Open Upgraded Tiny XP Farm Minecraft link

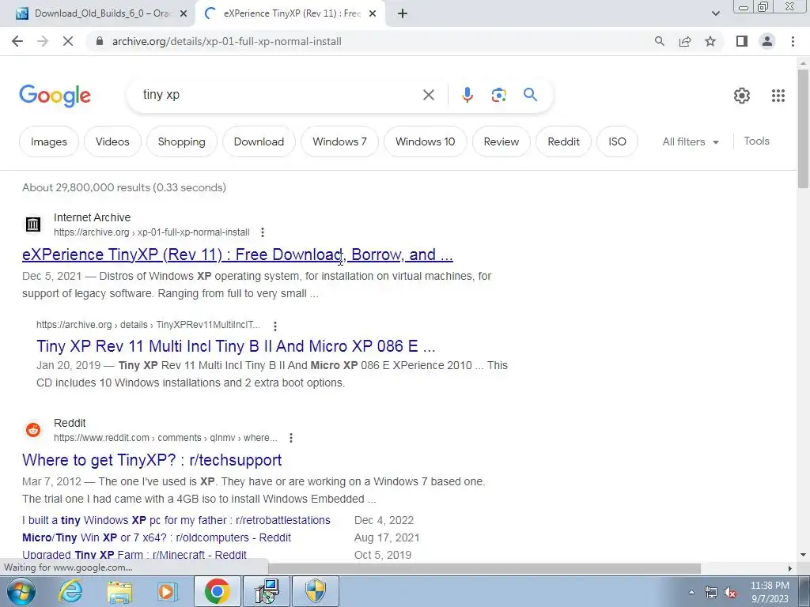tap(134, 555)
